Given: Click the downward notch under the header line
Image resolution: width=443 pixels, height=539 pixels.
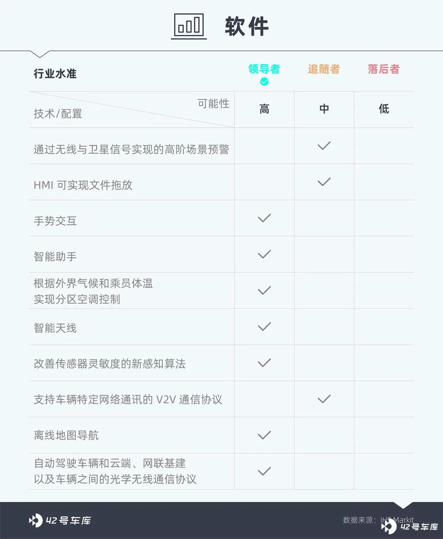Looking at the screenshot, I should click(x=40, y=54).
